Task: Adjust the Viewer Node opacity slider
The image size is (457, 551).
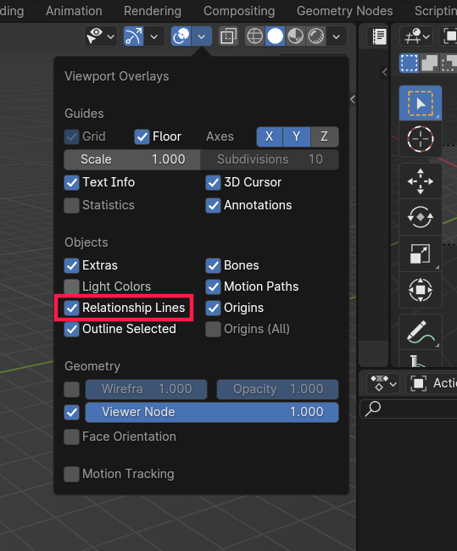Action: tap(212, 412)
